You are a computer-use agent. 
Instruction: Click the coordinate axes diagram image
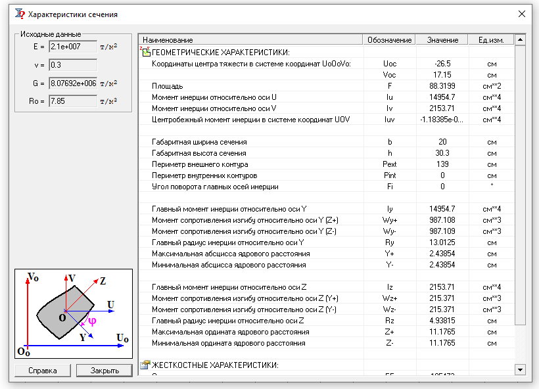(x=74, y=313)
